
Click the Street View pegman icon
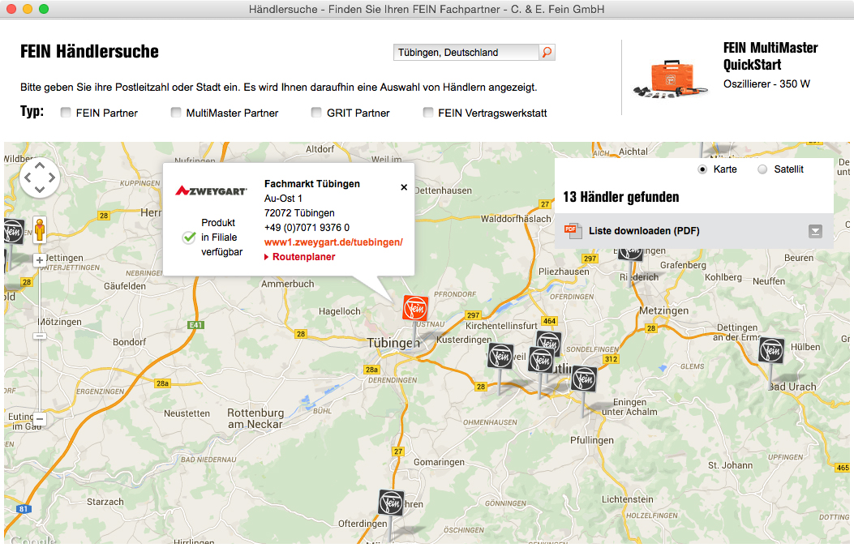(x=40, y=229)
